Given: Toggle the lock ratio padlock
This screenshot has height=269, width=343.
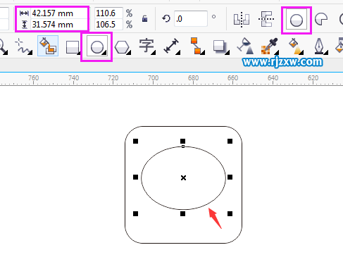Looking at the screenshot, I should 144,18.
